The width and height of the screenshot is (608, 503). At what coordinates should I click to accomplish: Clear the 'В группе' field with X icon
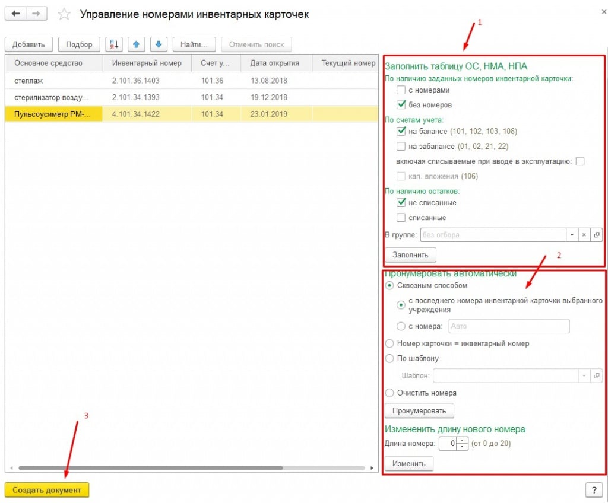pyautogui.click(x=584, y=235)
